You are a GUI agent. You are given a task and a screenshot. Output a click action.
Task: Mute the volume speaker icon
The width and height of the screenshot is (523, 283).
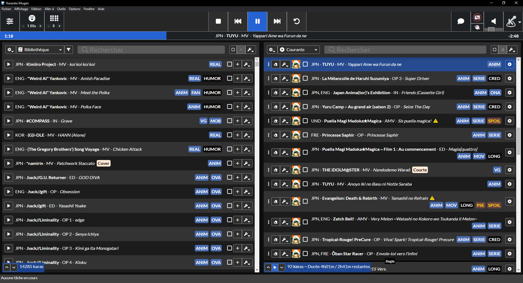pos(494,21)
